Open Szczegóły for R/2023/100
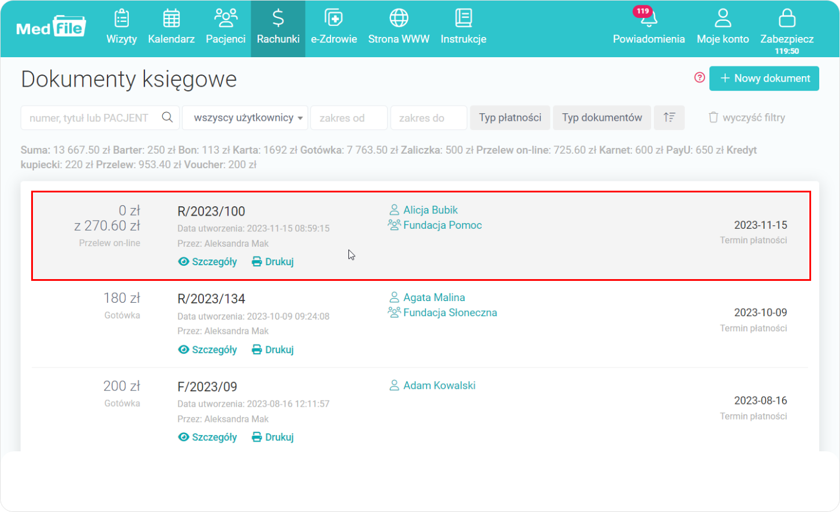 coord(207,262)
